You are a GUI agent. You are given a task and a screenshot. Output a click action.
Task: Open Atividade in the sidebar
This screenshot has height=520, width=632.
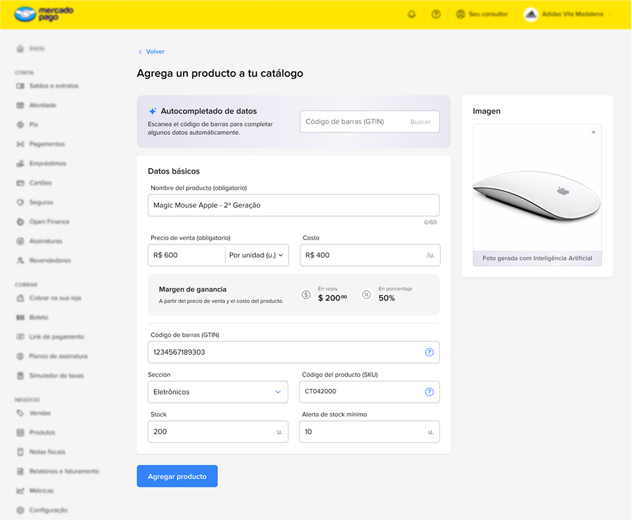click(x=36, y=105)
